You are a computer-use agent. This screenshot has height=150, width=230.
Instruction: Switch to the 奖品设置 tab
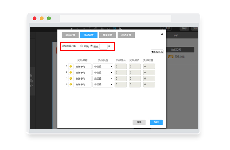click(x=89, y=35)
